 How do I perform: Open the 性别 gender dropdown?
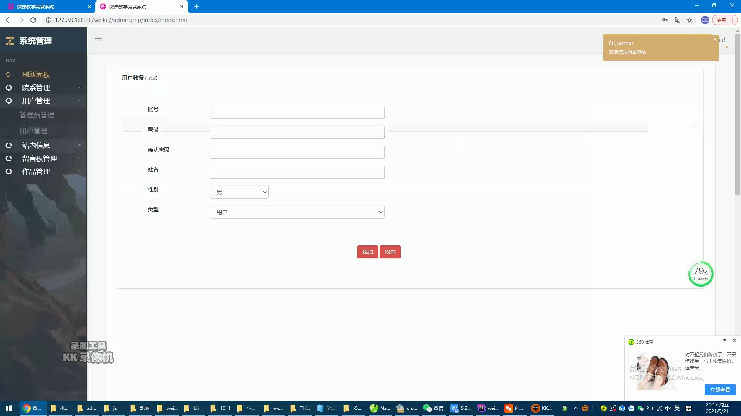click(x=239, y=192)
